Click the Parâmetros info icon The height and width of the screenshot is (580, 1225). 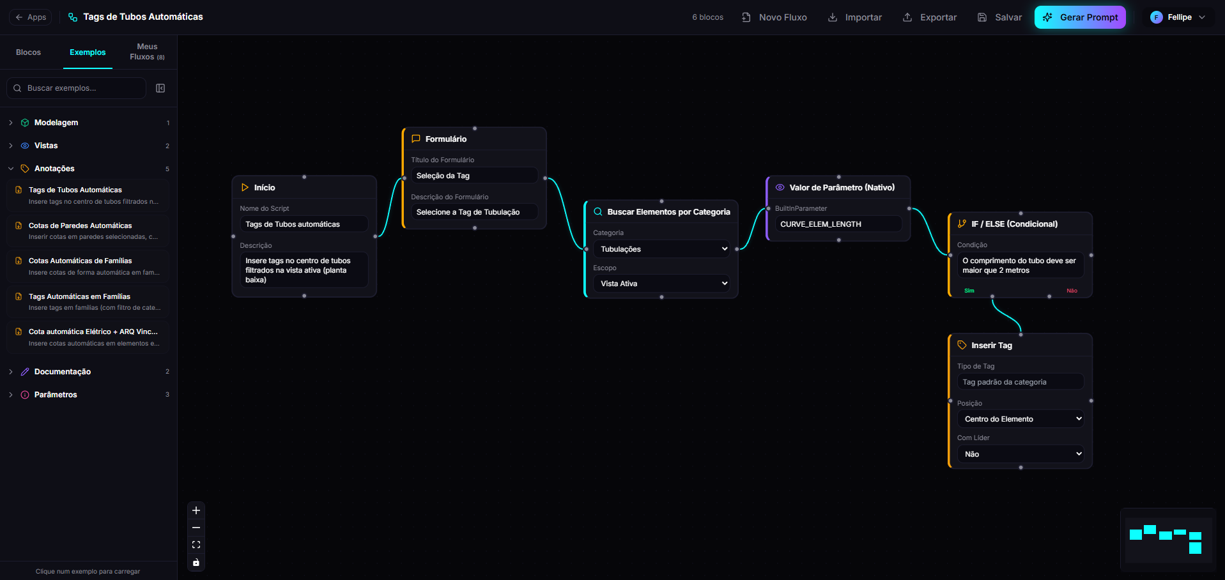point(25,395)
